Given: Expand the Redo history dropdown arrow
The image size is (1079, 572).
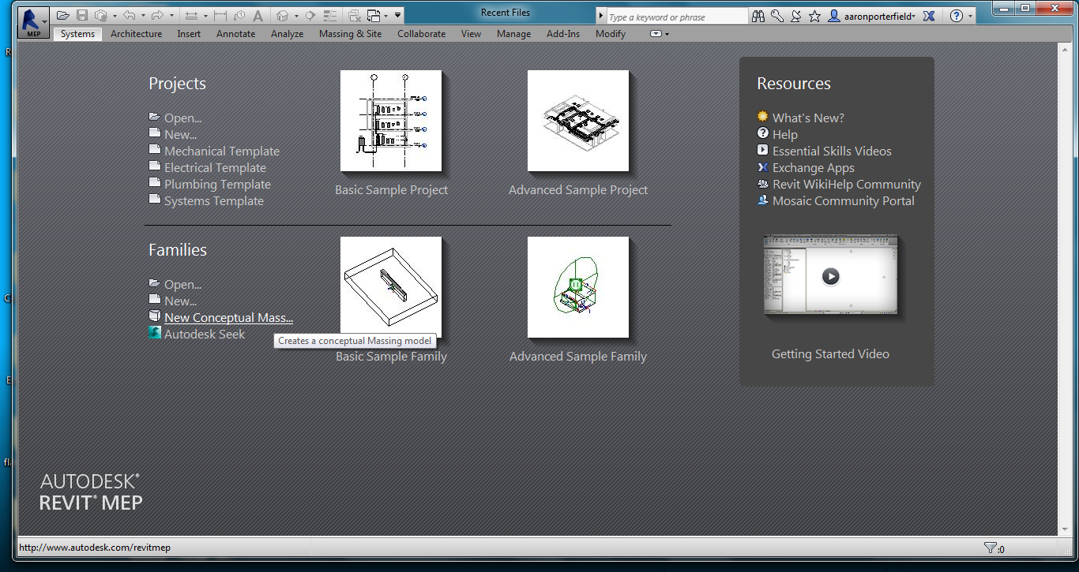Looking at the screenshot, I should point(170,16).
